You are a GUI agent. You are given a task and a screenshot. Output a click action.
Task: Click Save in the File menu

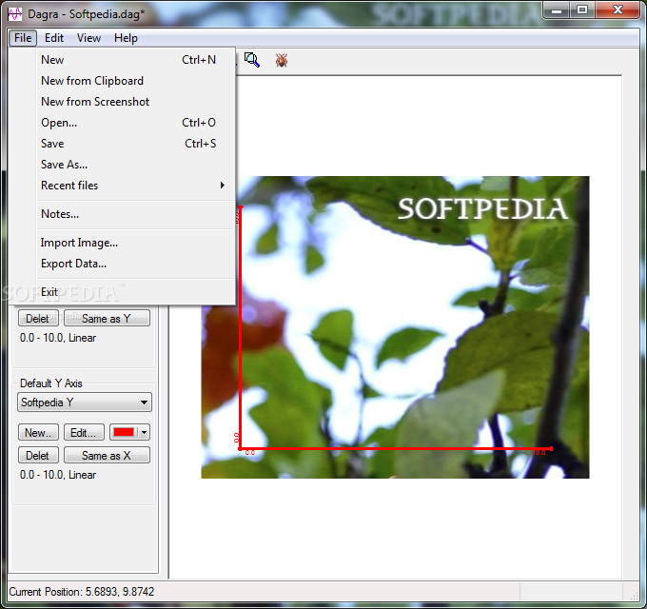(134, 144)
